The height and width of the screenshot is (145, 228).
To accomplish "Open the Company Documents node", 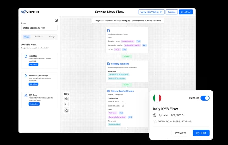I will click(120, 64).
